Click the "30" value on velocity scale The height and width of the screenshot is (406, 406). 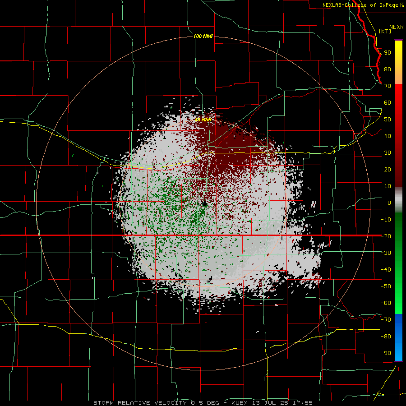pos(388,153)
